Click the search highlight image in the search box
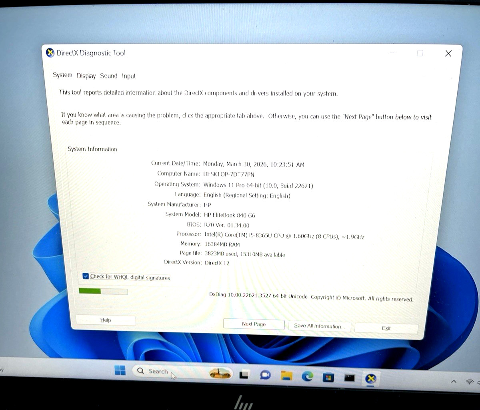This screenshot has height=410, width=480. click(220, 374)
